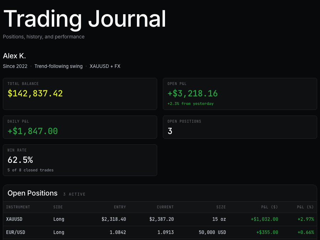Click the Total Balance value $142,837.42

35,94
